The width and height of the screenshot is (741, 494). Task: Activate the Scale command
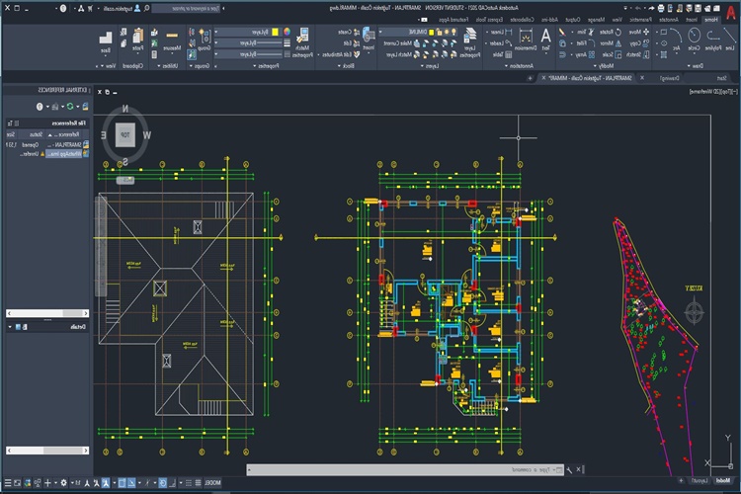(x=612, y=54)
